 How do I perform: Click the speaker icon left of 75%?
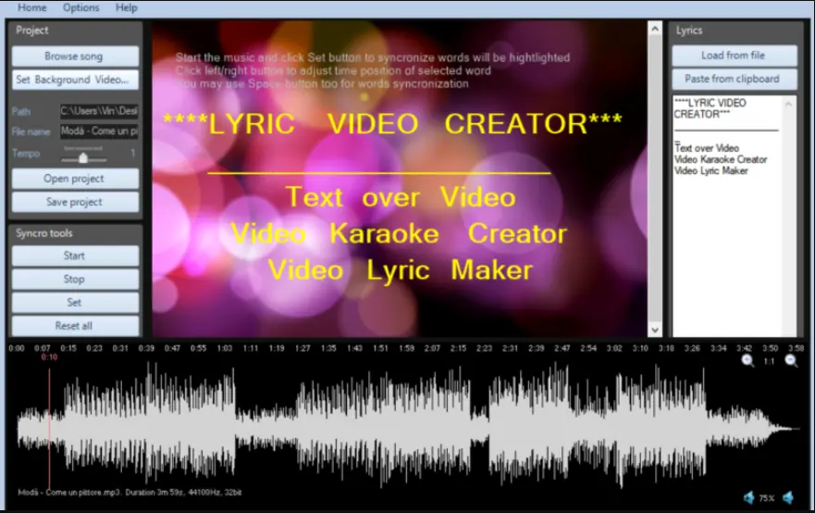(x=748, y=498)
